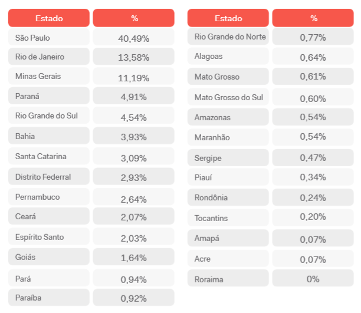Click the Paraná state cell
Screen dimensions: 361x313
point(49,95)
